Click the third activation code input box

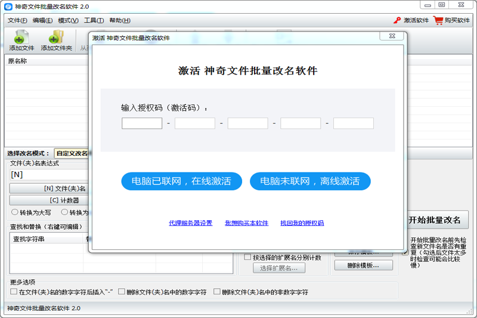coord(247,124)
